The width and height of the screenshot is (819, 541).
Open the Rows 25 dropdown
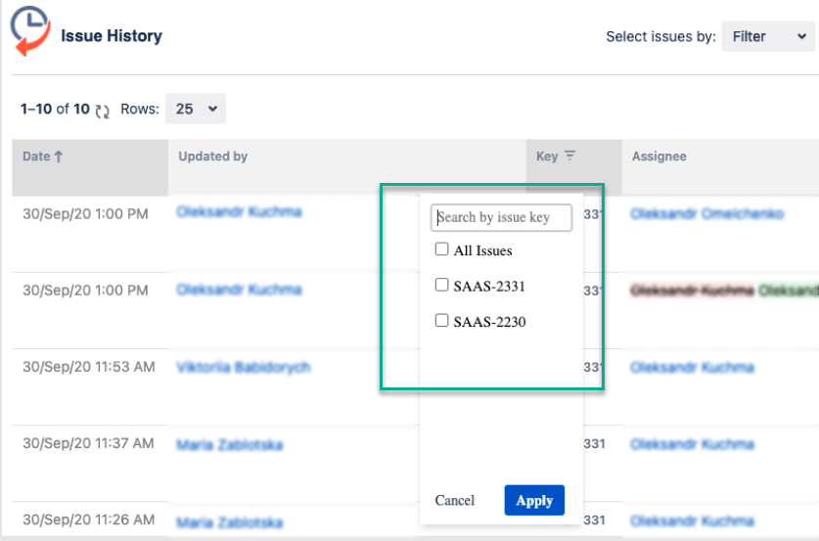(x=196, y=109)
